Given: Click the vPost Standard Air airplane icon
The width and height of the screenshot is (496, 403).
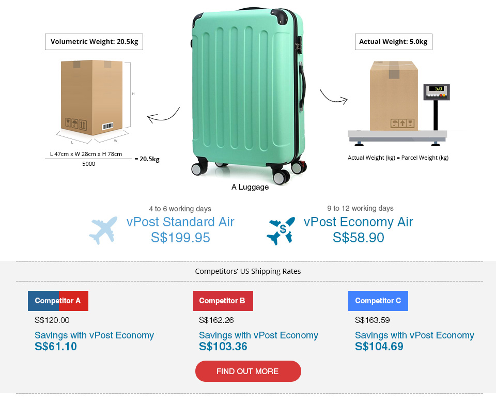Looking at the screenshot, I should (103, 230).
